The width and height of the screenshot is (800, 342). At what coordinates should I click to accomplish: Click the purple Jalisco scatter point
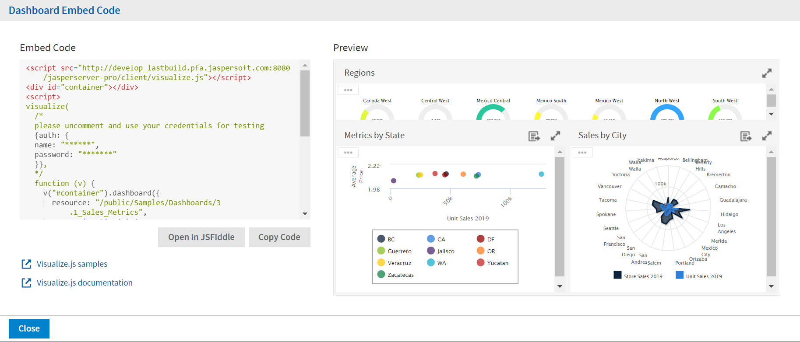394,181
